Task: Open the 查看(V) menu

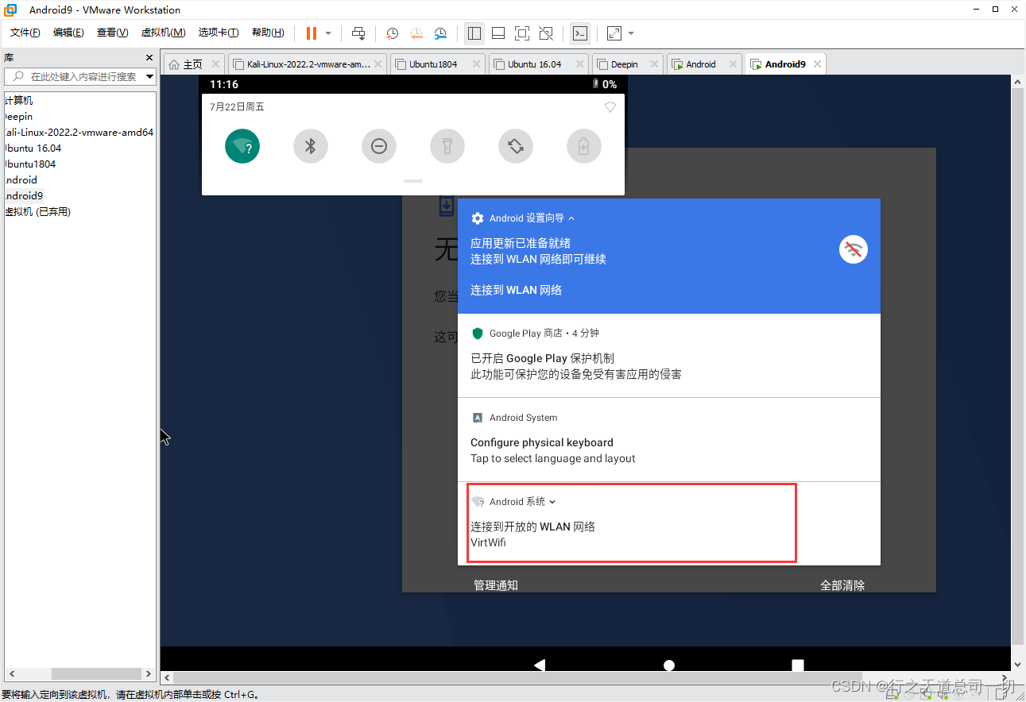Action: (x=112, y=33)
